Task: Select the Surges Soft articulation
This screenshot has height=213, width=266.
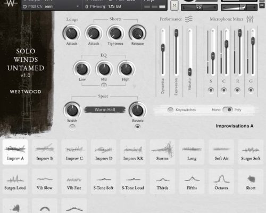Action: tap(251, 152)
